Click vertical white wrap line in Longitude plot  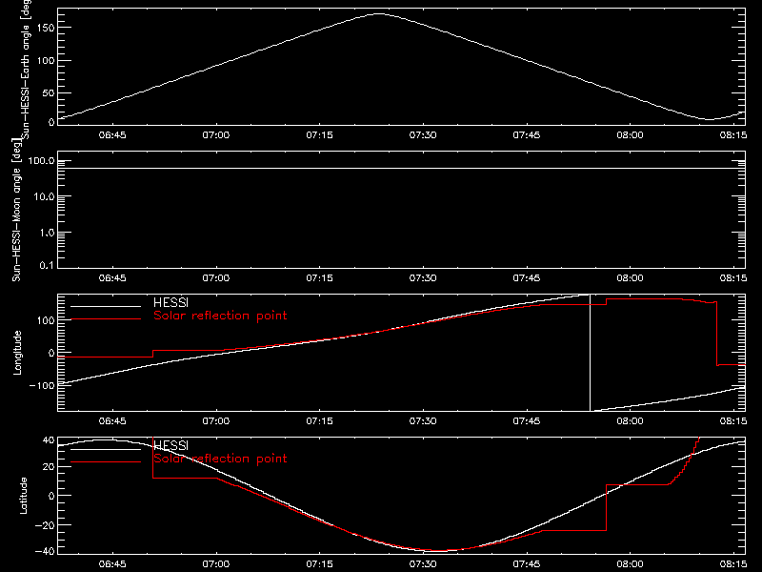tap(590, 353)
